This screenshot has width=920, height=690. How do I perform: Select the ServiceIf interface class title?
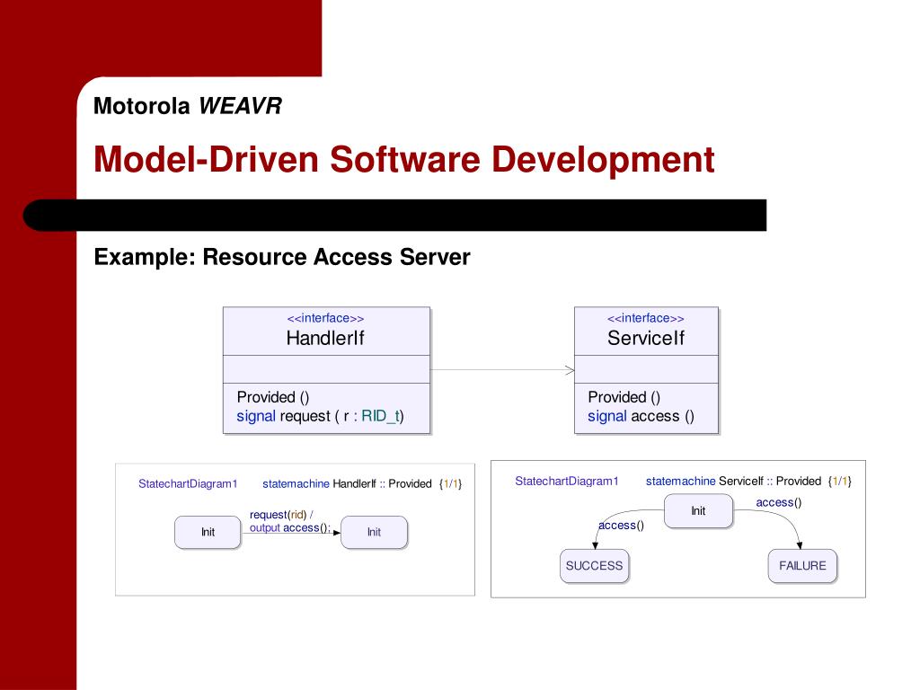coord(645,338)
